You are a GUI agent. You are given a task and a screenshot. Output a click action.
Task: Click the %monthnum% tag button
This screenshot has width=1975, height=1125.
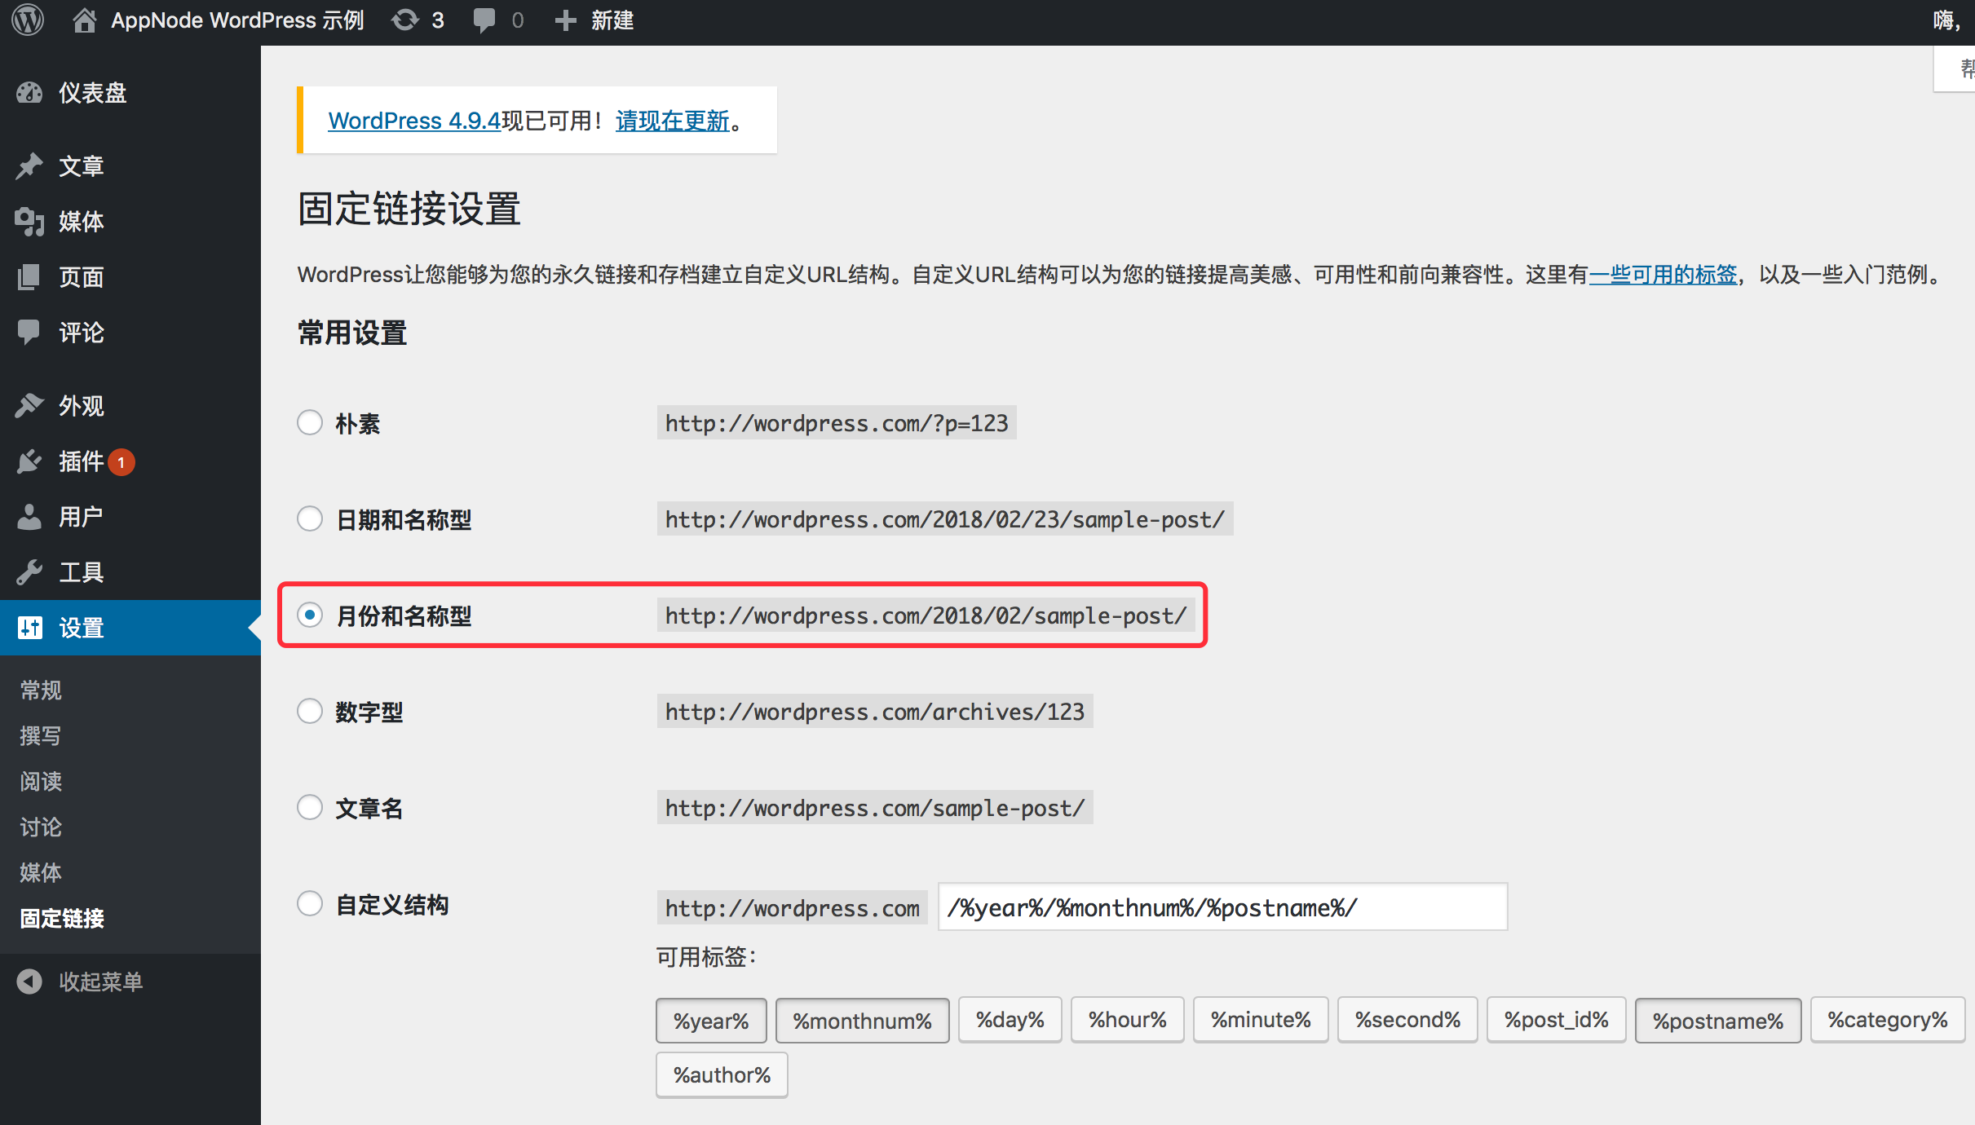(863, 1021)
